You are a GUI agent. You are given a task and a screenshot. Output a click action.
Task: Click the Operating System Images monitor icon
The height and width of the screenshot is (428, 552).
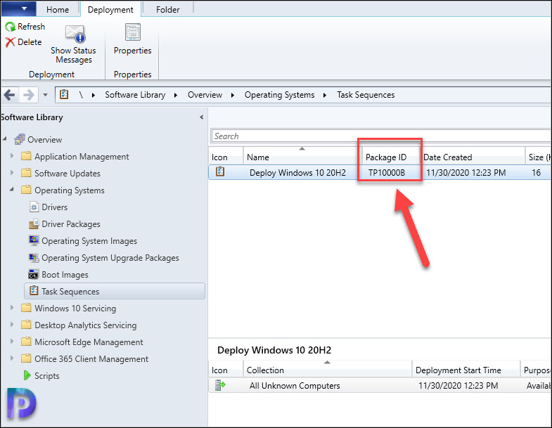pos(34,240)
